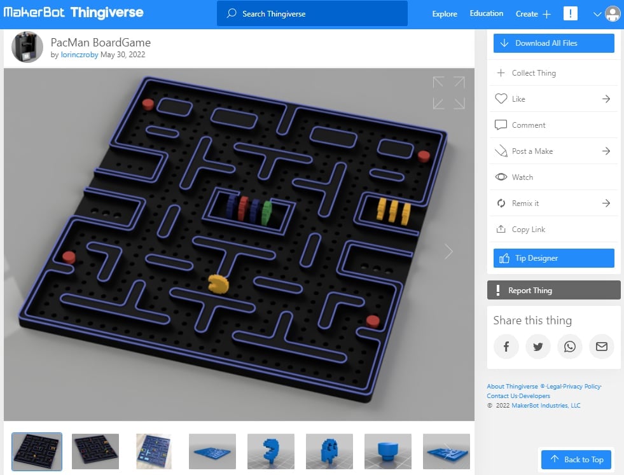Expand the Remix it arrow
The width and height of the screenshot is (624, 475).
click(x=606, y=203)
